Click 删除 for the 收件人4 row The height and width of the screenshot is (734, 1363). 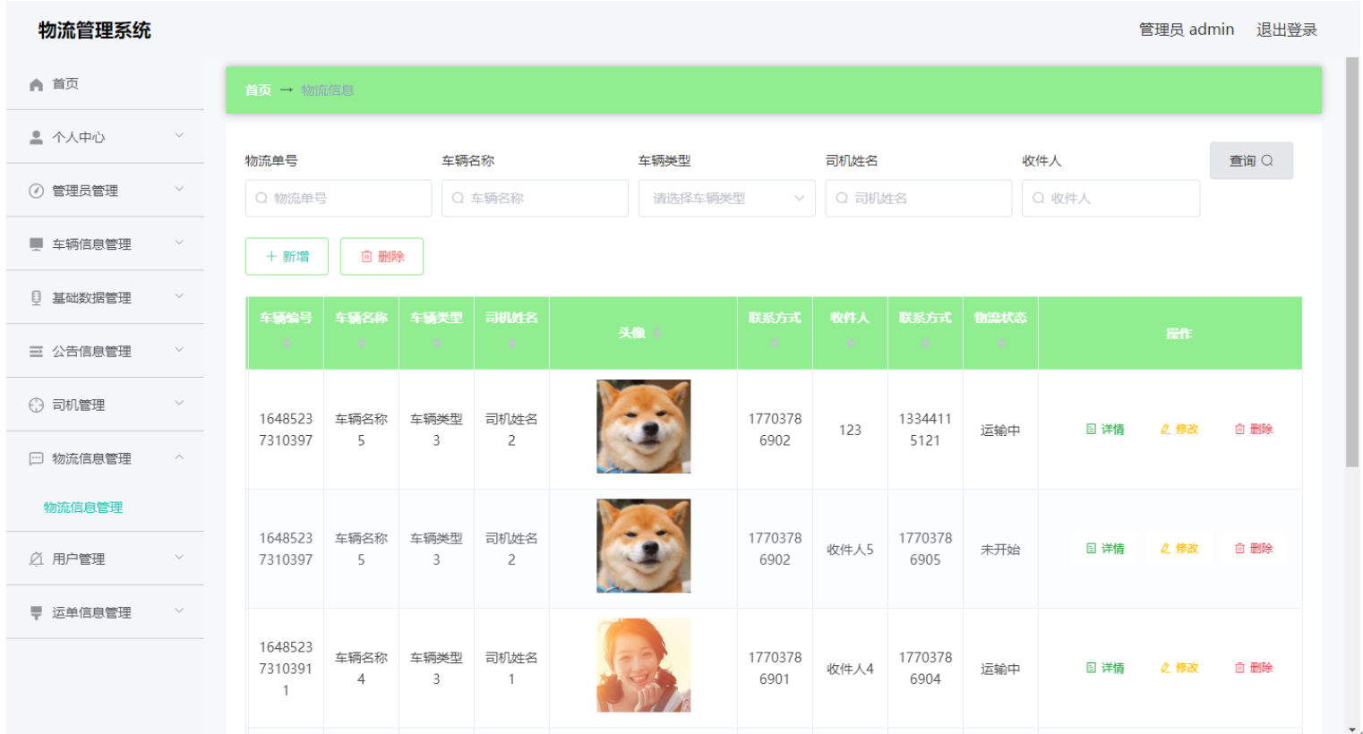[1254, 668]
